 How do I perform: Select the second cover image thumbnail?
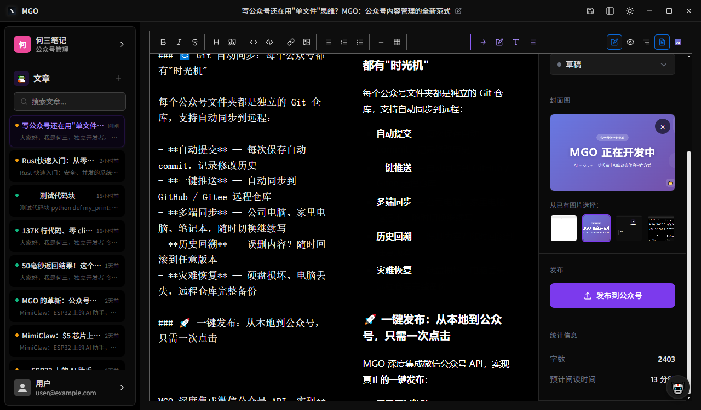click(596, 228)
